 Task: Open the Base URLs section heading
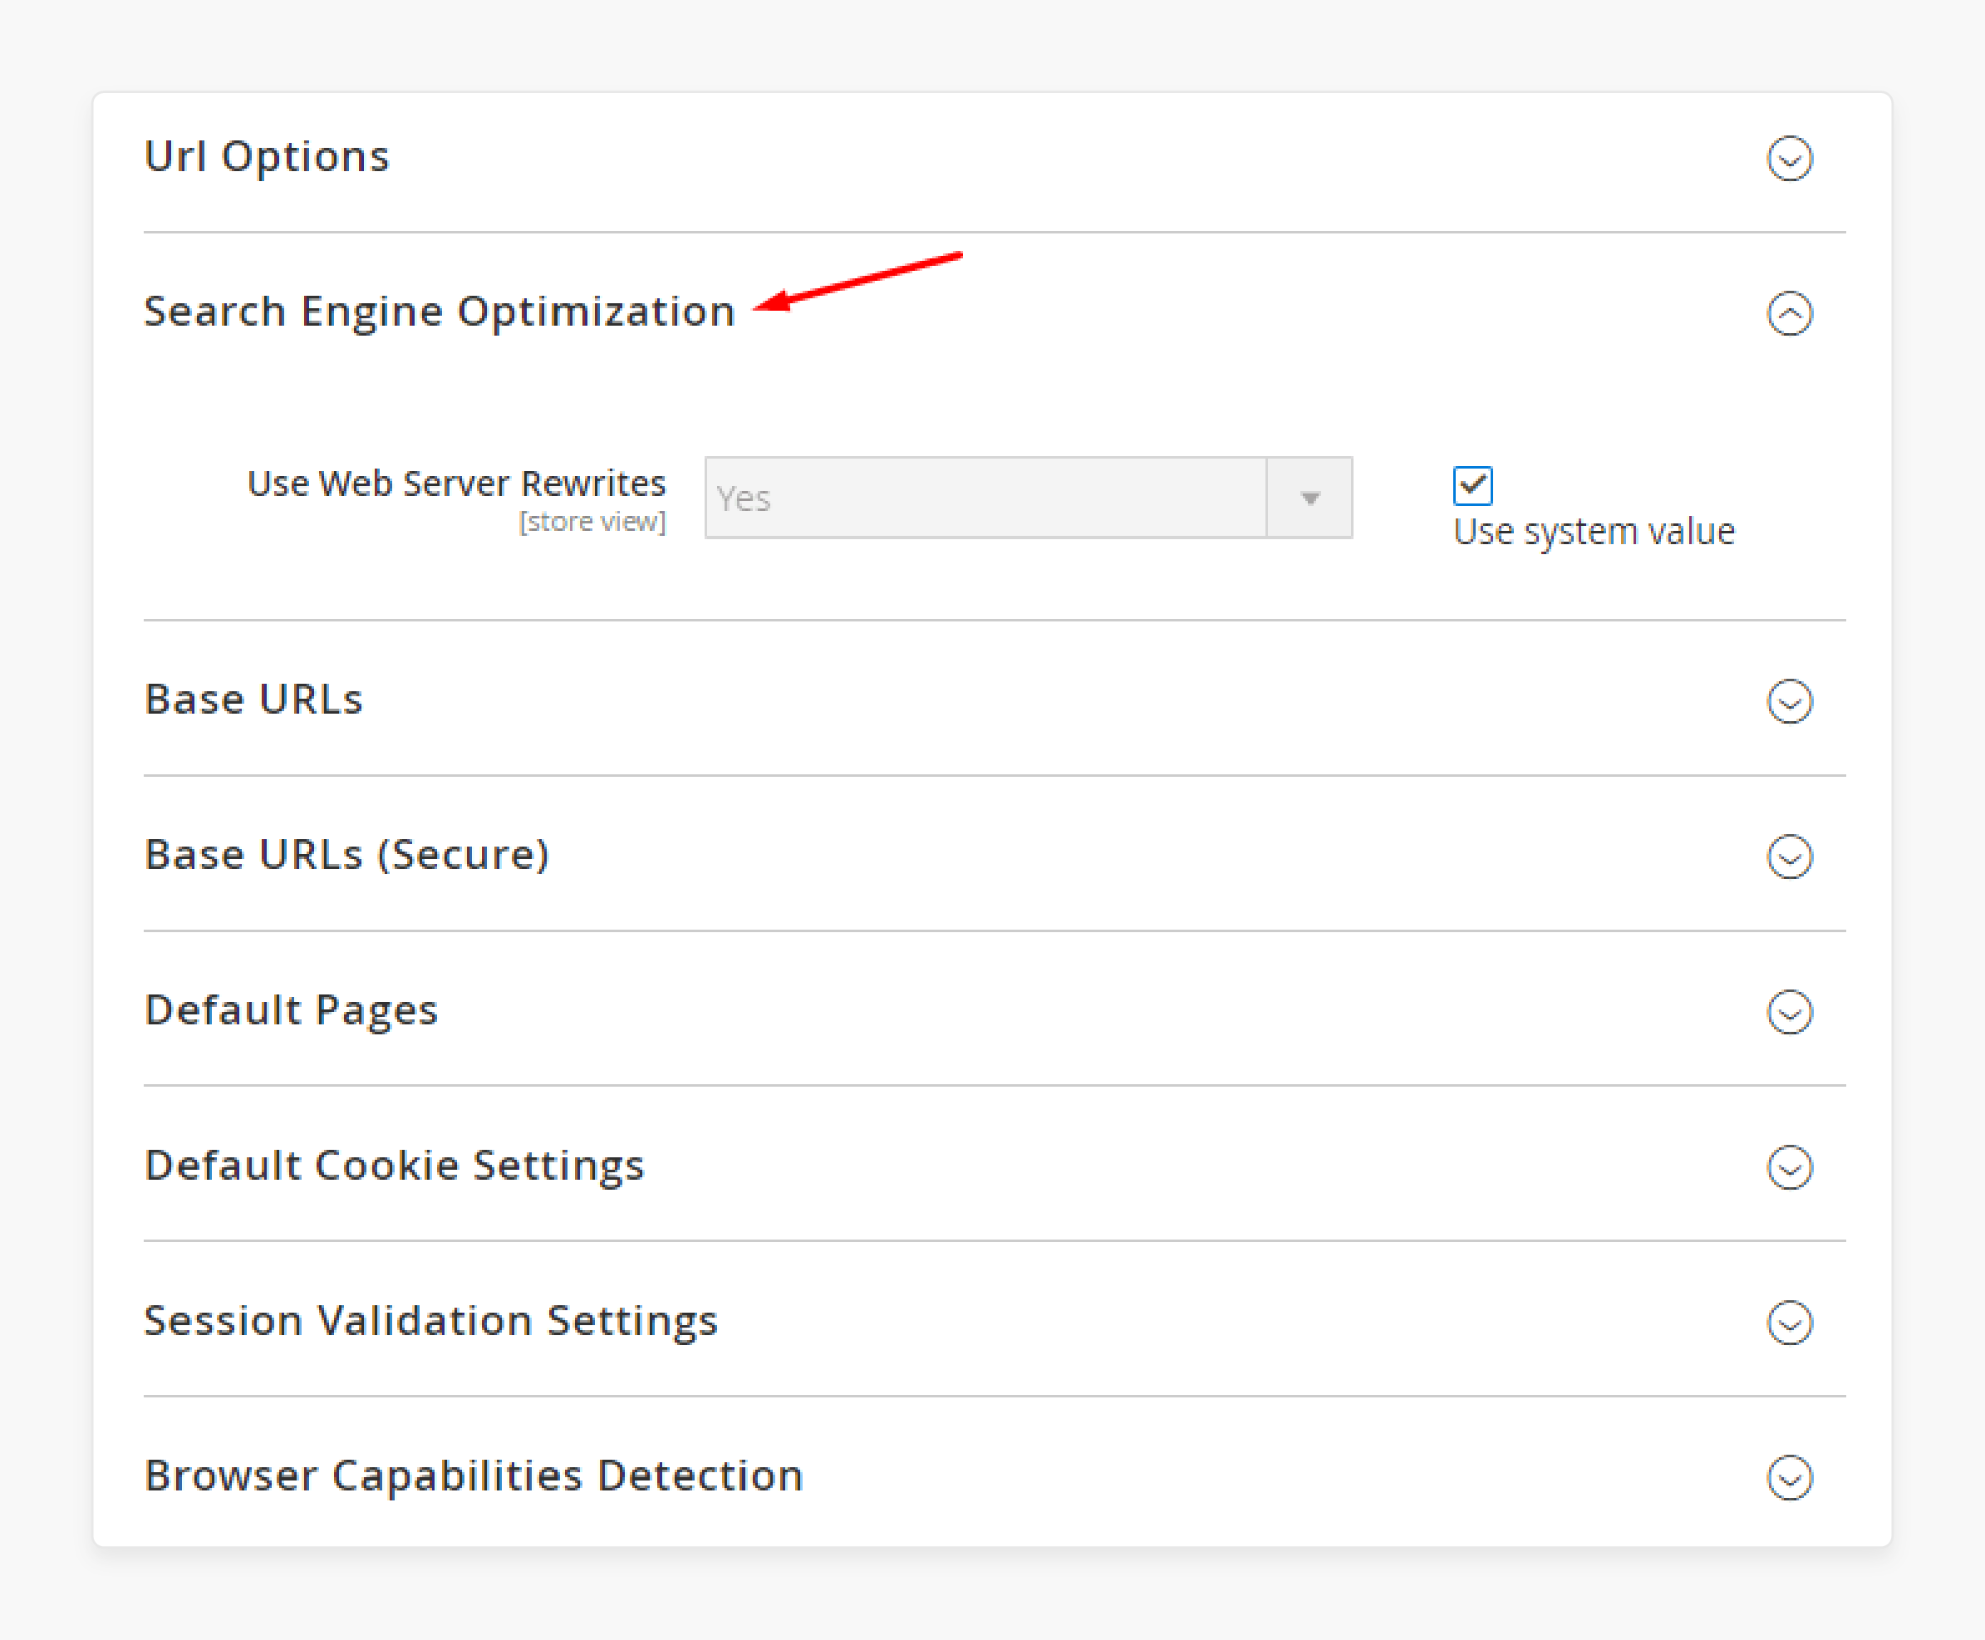(253, 700)
